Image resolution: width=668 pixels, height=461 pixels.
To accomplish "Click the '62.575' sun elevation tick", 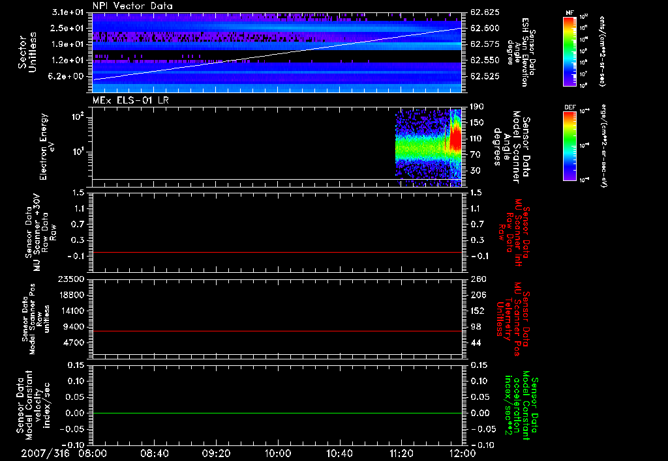I will [485, 44].
